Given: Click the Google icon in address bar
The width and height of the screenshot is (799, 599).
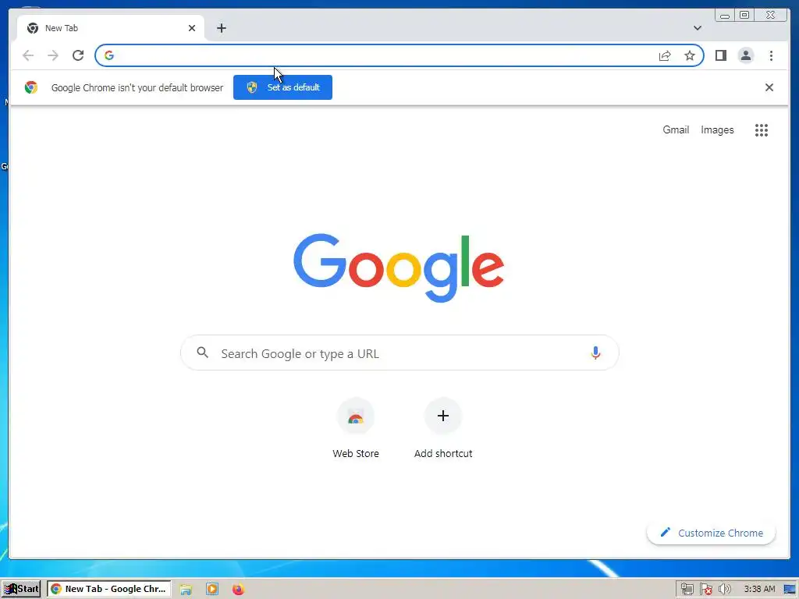Looking at the screenshot, I should [109, 55].
